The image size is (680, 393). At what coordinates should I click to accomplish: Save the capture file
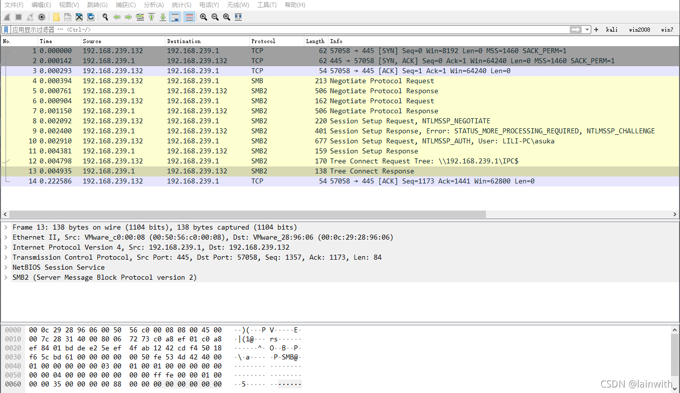68,17
